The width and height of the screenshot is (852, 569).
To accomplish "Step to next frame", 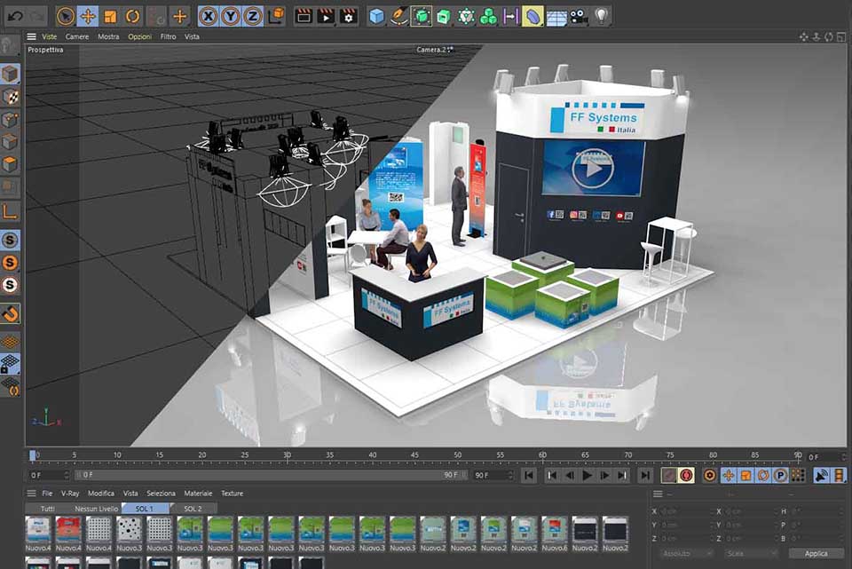I will pyautogui.click(x=604, y=476).
